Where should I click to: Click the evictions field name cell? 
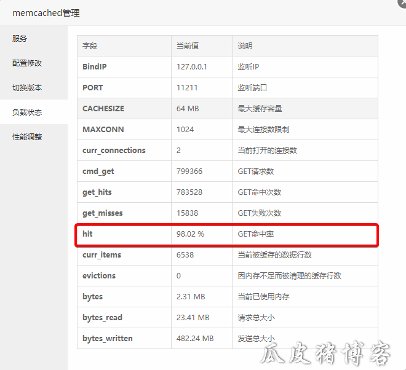point(99,276)
